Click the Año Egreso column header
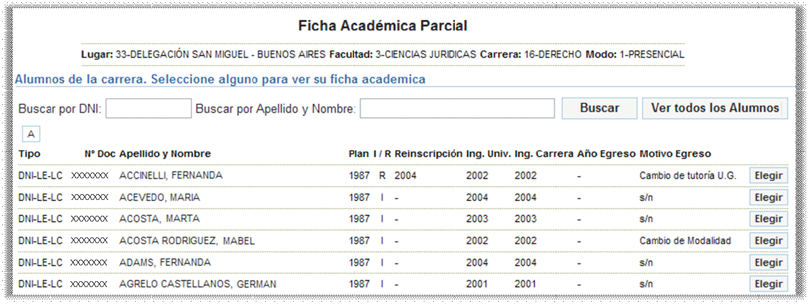The width and height of the screenshot is (809, 304). click(606, 154)
